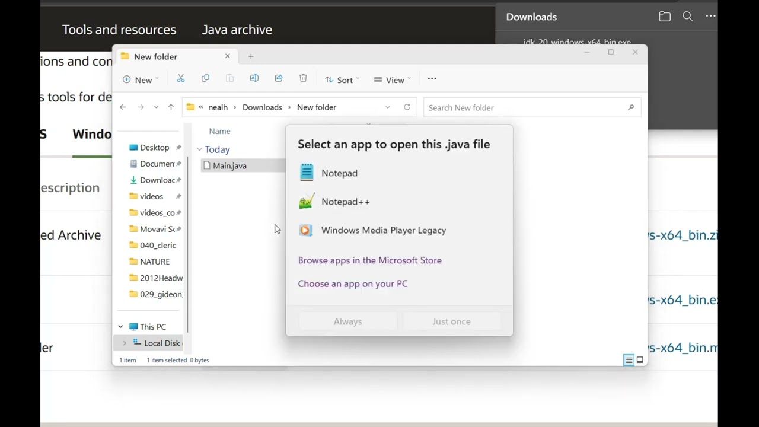
Task: Click the Share icon in File Explorer toolbar
Action: (279, 79)
